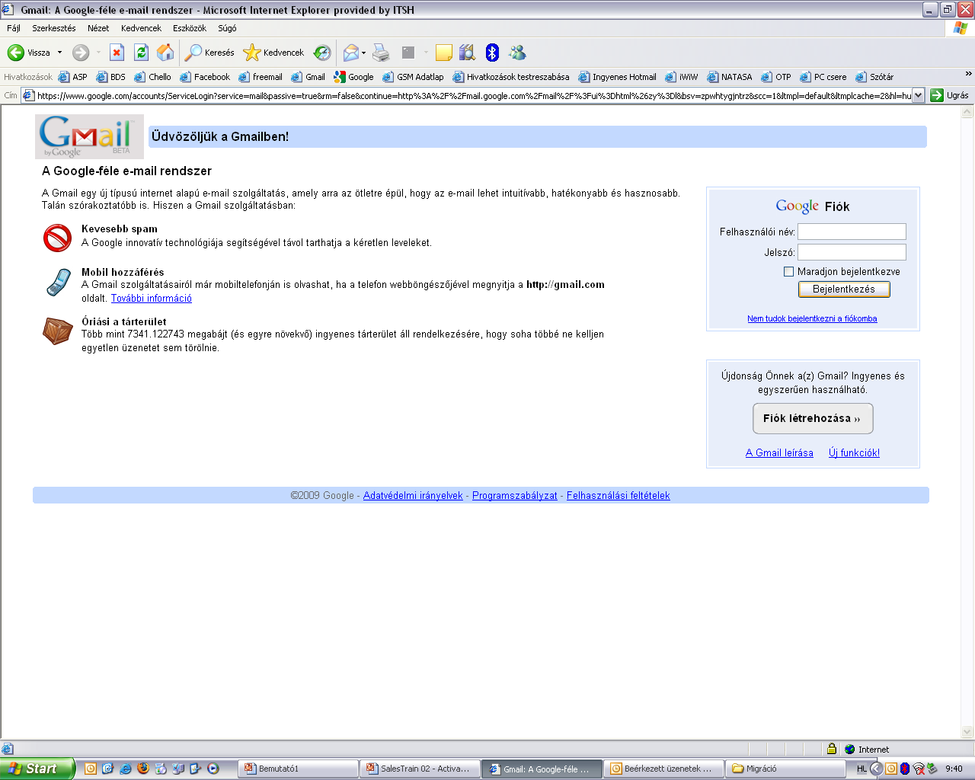Open the GSM Adatlap links bar shortcut
Image resolution: width=975 pixels, height=780 pixels.
pyautogui.click(x=413, y=77)
